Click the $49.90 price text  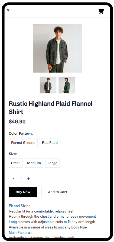[17, 122]
